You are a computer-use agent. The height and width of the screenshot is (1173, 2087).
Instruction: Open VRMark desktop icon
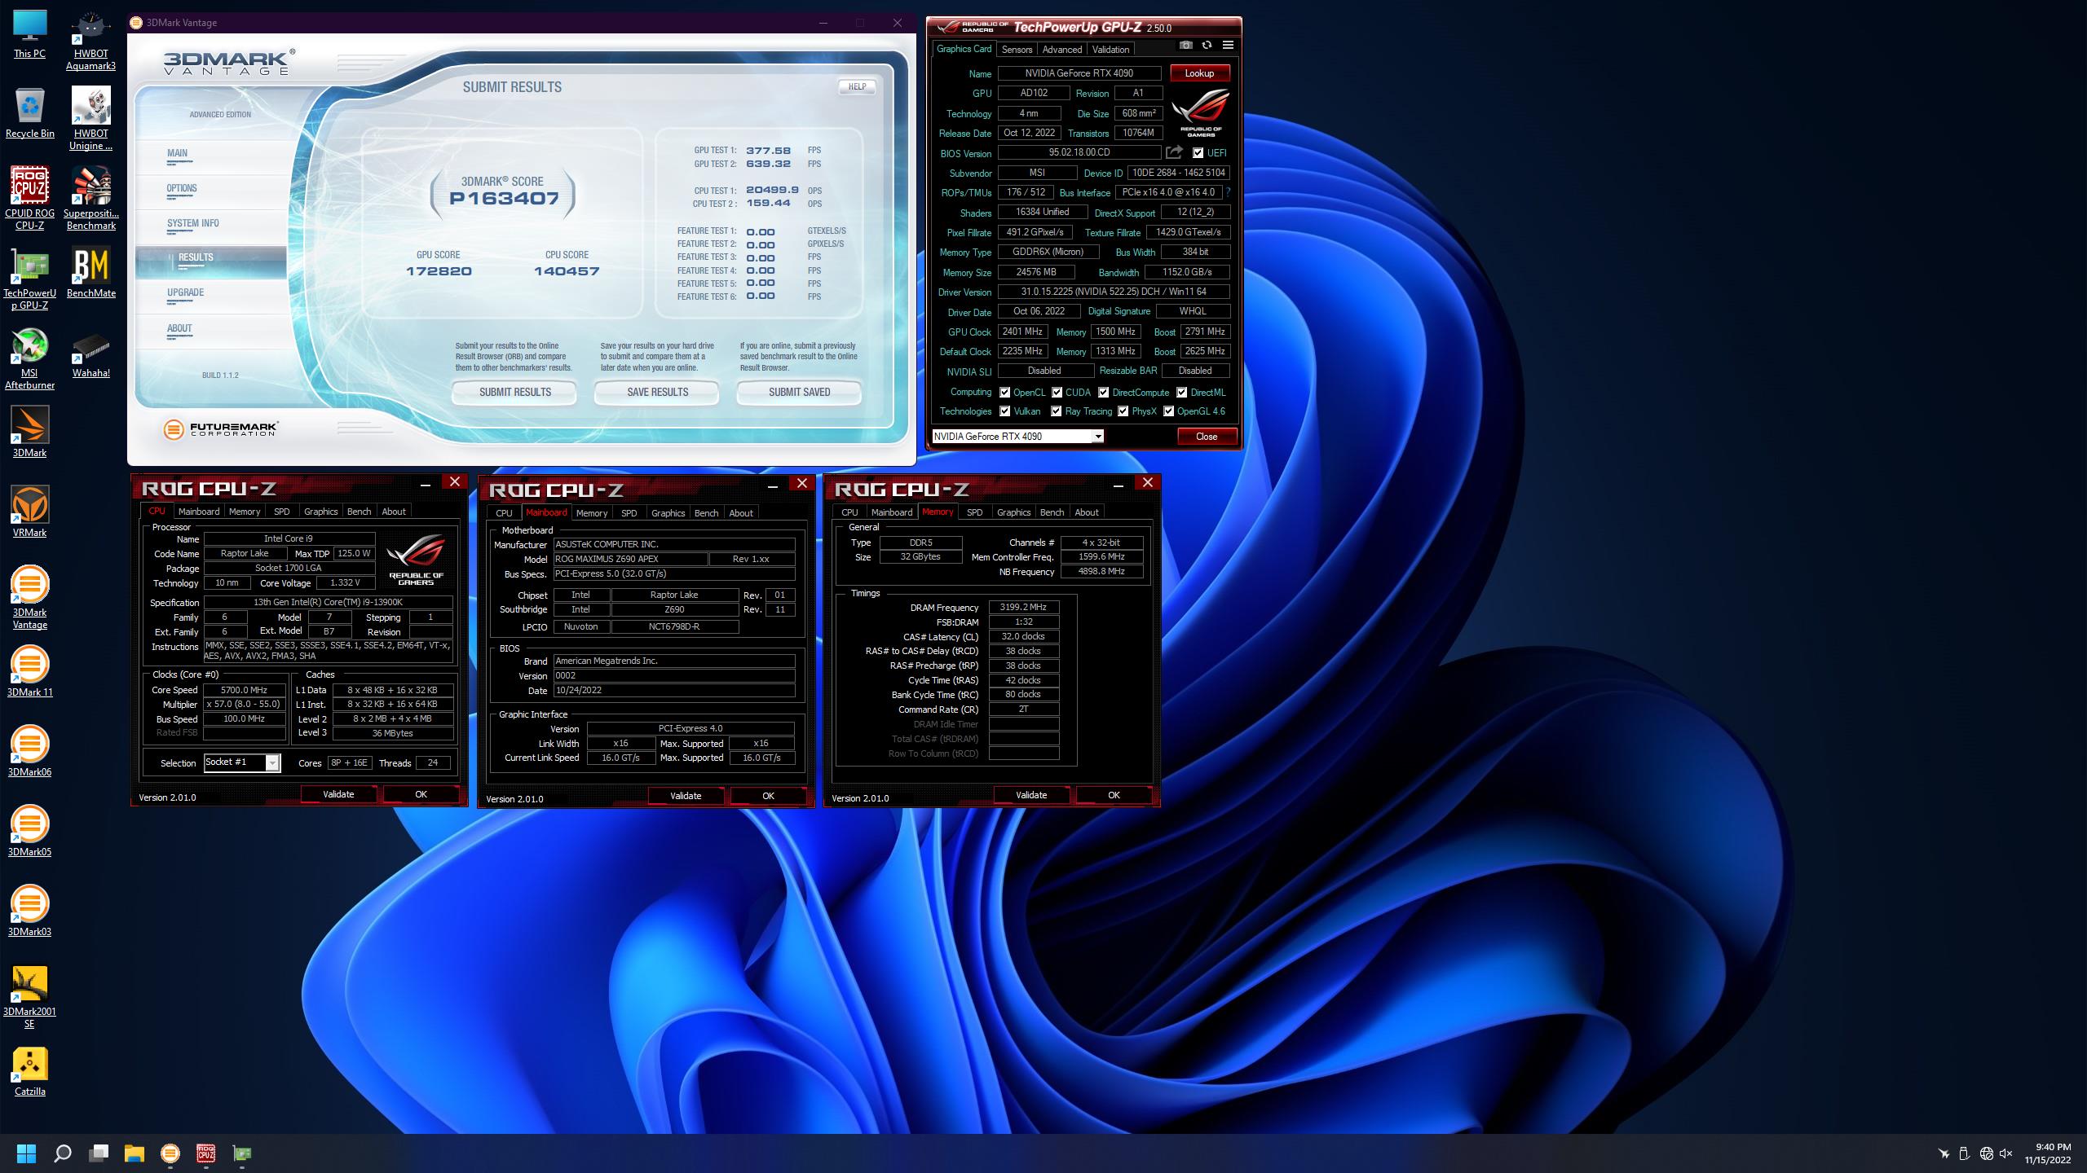(30, 512)
